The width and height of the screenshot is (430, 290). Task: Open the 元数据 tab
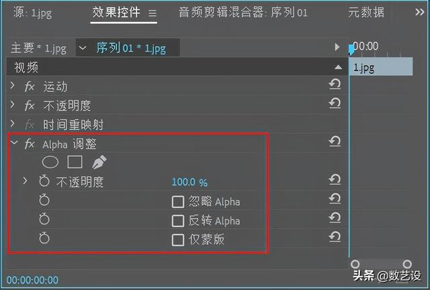pos(366,12)
